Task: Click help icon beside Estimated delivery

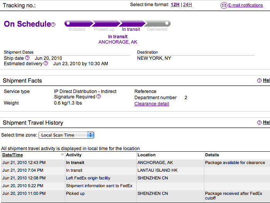Action: coord(46,63)
